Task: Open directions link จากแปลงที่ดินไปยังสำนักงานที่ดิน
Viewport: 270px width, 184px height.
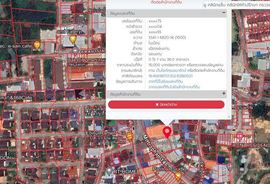Action: (174, 87)
